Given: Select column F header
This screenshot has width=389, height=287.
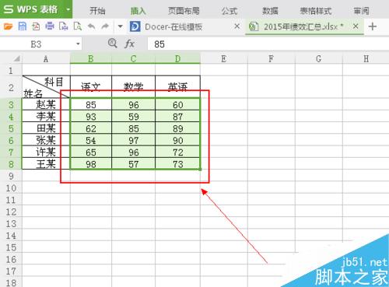Looking at the screenshot, I should tap(272, 59).
